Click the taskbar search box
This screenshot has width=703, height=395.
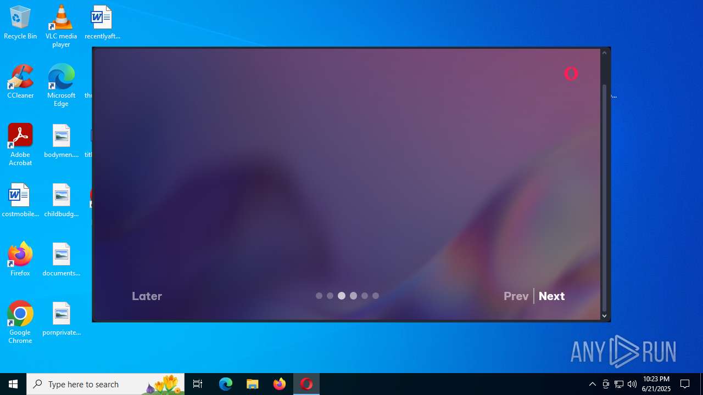105,384
